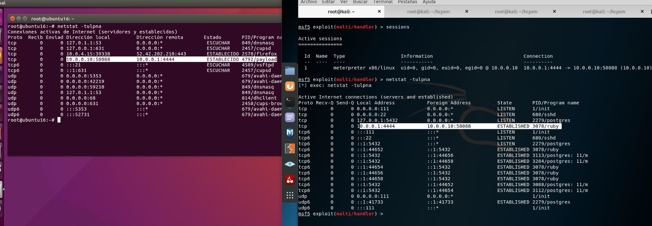652x226 pixels.
Task: Click '3204/postgres: 11/m' program entry
Action: pos(560,161)
